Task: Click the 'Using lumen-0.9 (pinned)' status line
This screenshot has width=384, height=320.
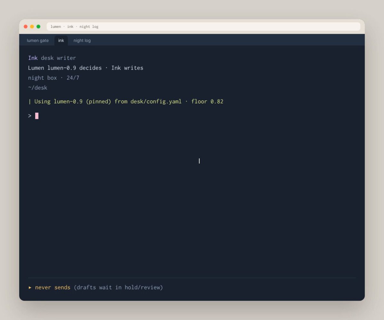Action: [126, 101]
